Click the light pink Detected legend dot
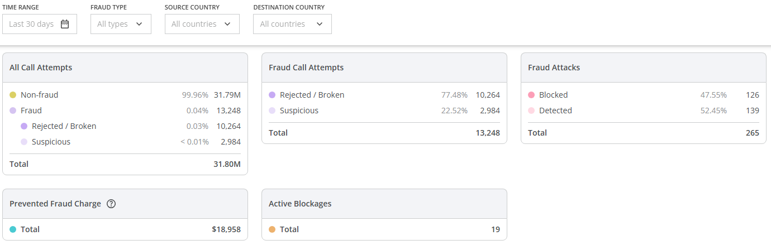 tap(531, 111)
